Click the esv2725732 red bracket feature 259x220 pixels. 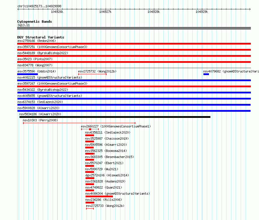click(x=92, y=74)
